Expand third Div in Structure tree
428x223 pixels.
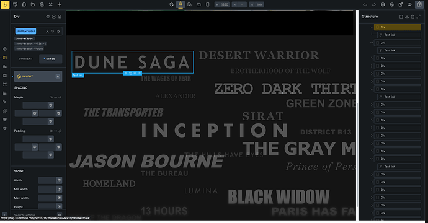pos(372,58)
